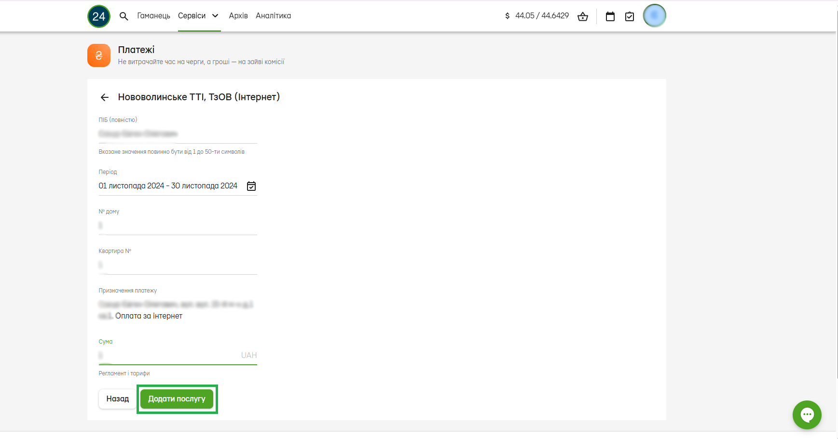This screenshot has height=439, width=838.
Task: Click the hint about 1 до 50-ти символів
Action: [172, 152]
